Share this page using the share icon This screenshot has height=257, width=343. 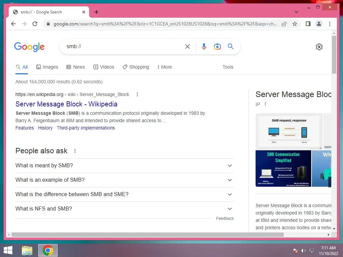[284, 24]
